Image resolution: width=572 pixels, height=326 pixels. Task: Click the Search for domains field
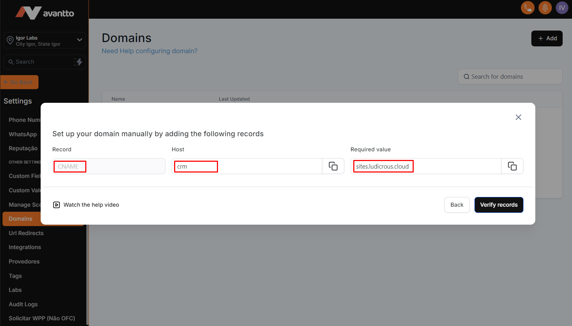[510, 77]
